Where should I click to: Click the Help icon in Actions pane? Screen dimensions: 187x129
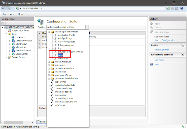click(x=152, y=64)
